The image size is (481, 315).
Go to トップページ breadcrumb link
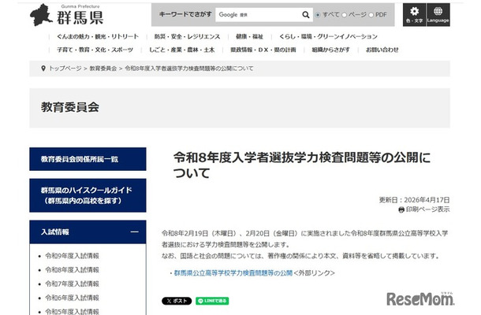pos(65,69)
